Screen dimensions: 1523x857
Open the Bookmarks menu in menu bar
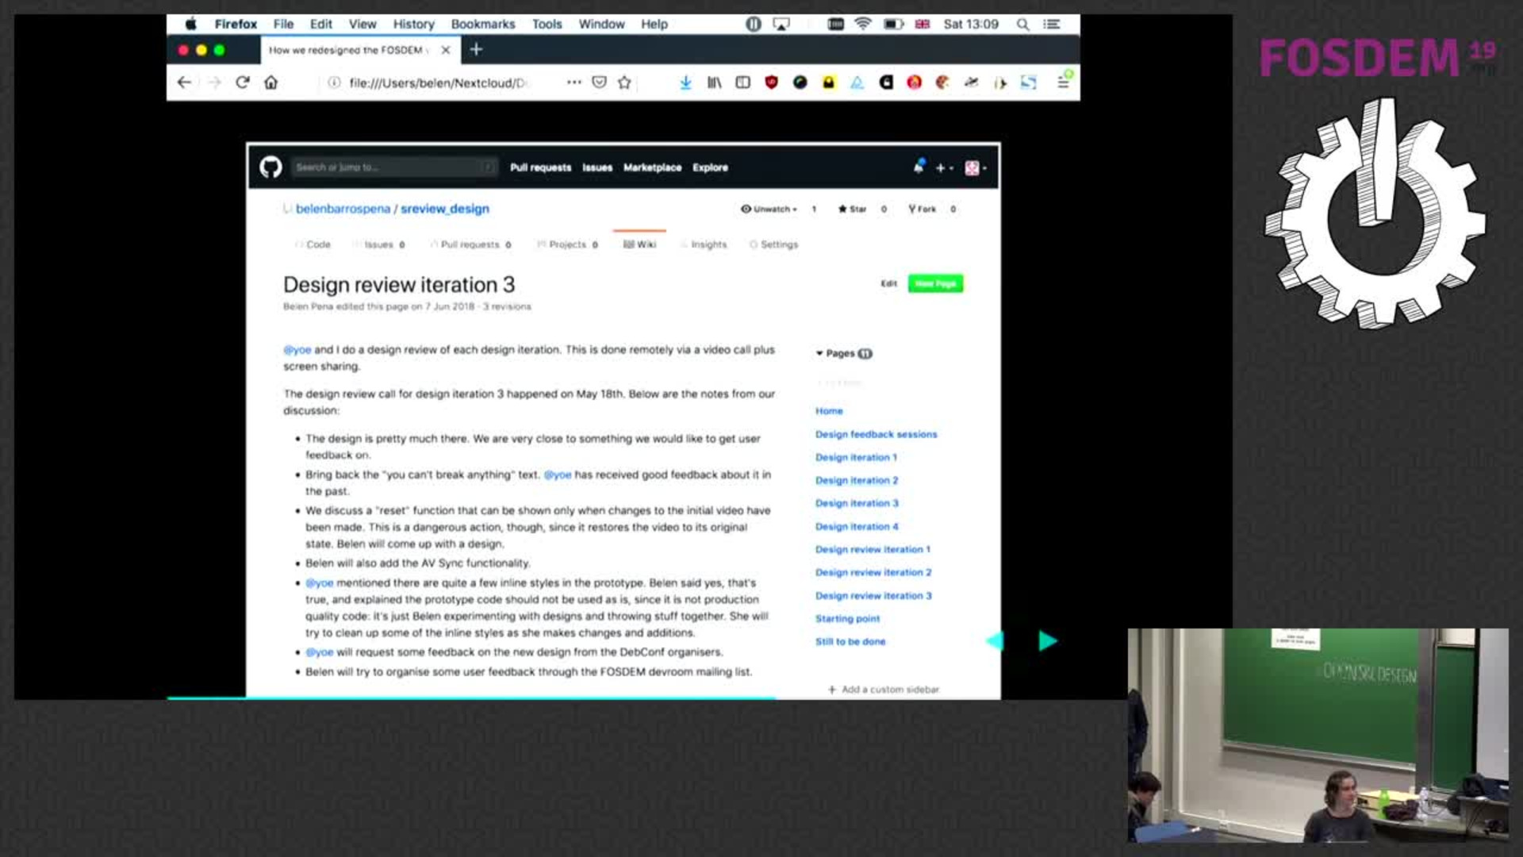[482, 24]
